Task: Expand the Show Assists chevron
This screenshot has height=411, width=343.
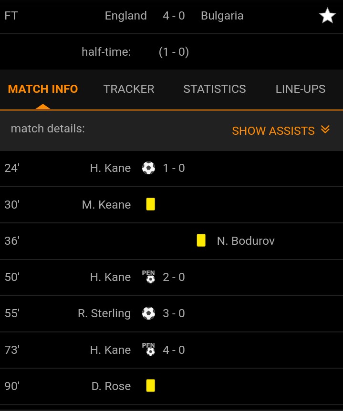Action: point(325,130)
